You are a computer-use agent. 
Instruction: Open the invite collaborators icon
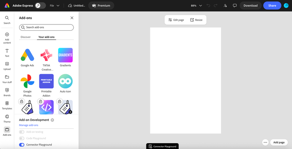[x=225, y=5]
